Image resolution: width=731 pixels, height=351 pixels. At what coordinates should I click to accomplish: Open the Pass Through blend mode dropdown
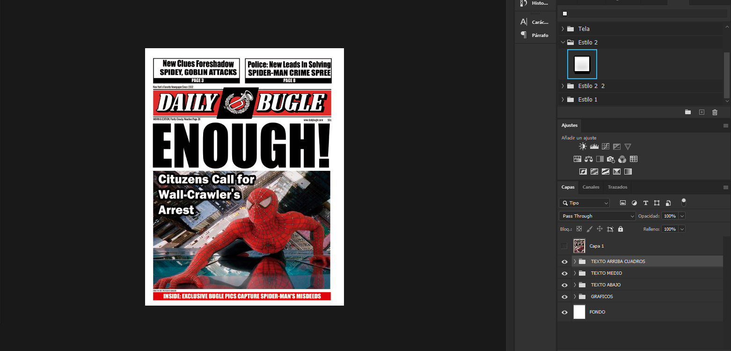[x=597, y=216]
